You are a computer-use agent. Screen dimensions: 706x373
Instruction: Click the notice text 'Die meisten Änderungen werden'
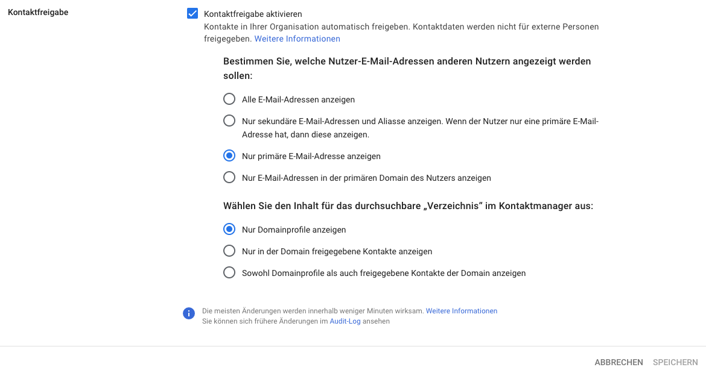coord(313,311)
